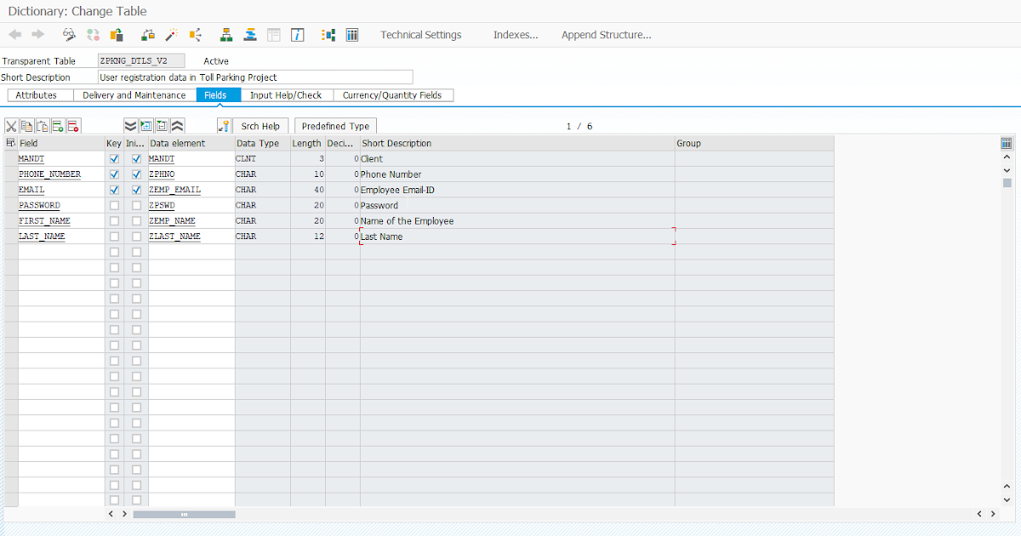Click the right arrow on horizontal scrollbar

[124, 514]
